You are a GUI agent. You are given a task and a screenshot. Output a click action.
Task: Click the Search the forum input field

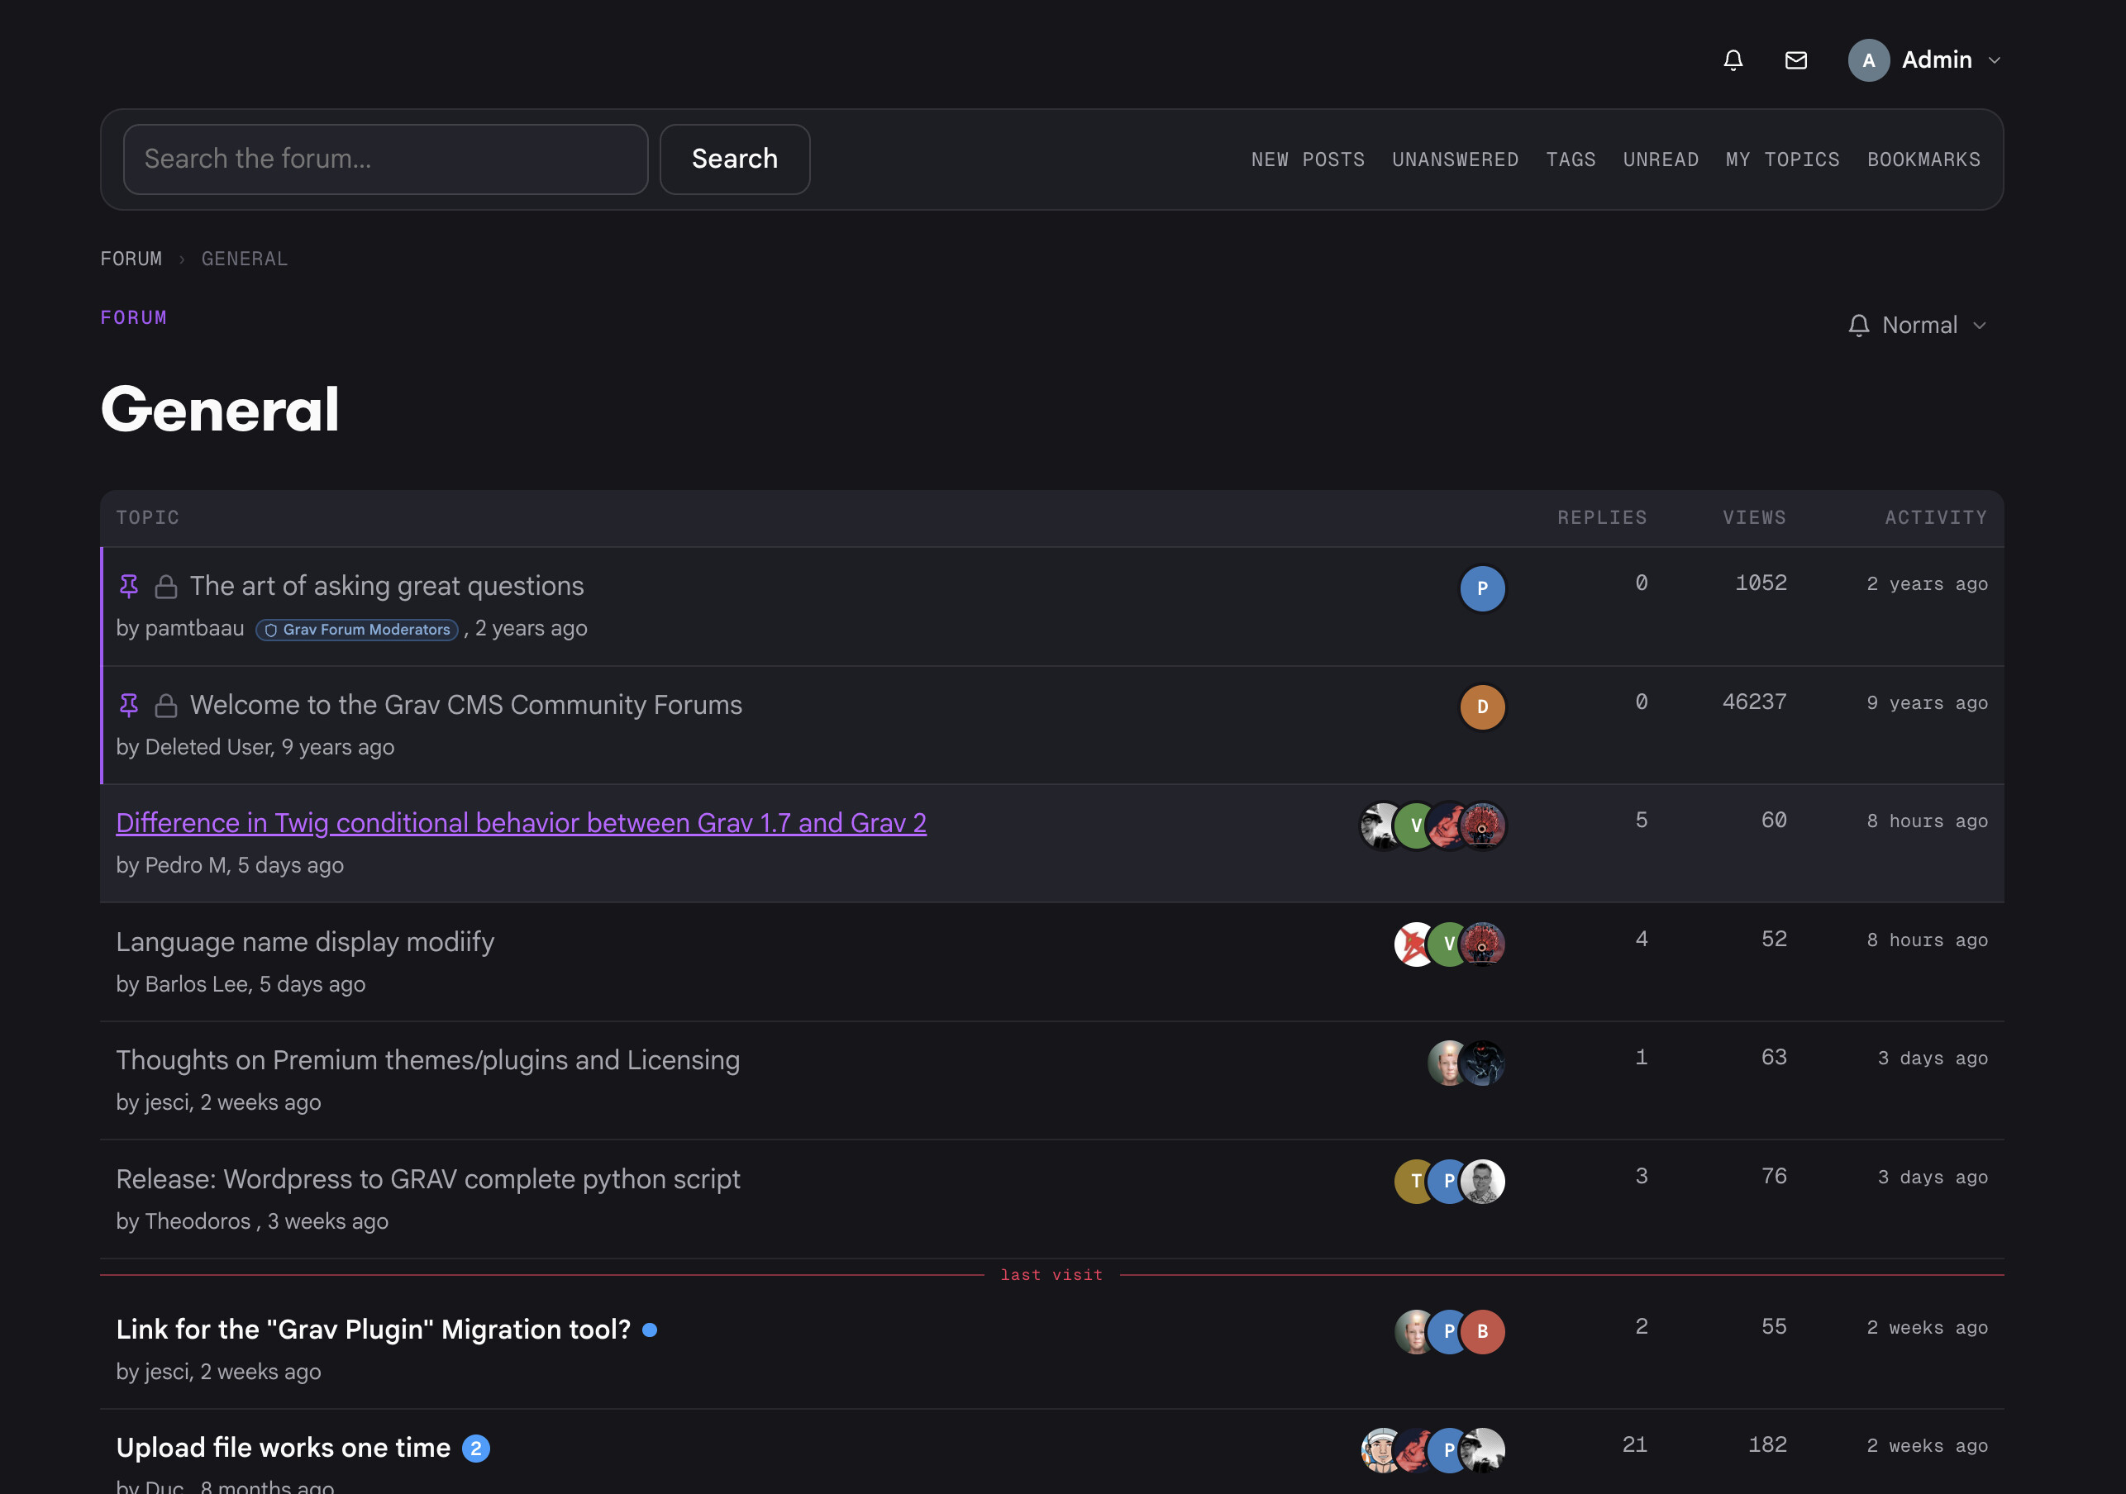pyautogui.click(x=385, y=159)
